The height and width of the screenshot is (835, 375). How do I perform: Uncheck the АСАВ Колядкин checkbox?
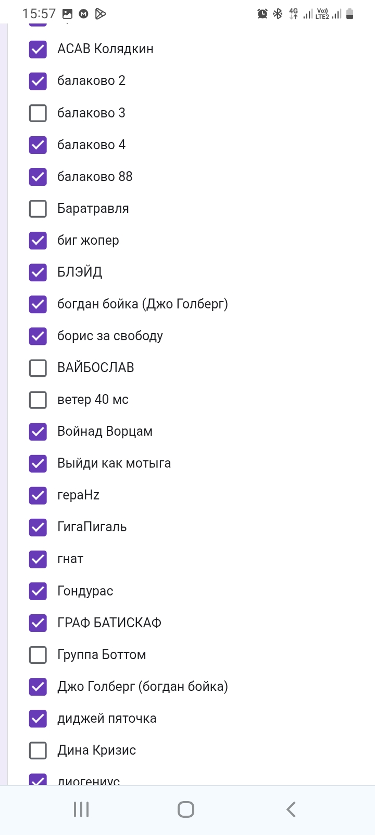coord(38,49)
